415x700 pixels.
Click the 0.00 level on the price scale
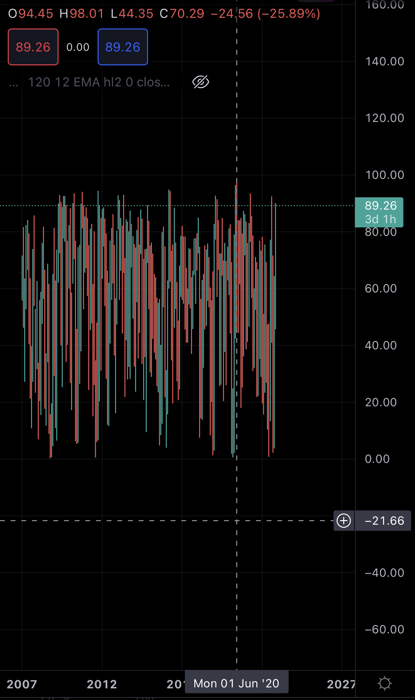click(x=377, y=459)
